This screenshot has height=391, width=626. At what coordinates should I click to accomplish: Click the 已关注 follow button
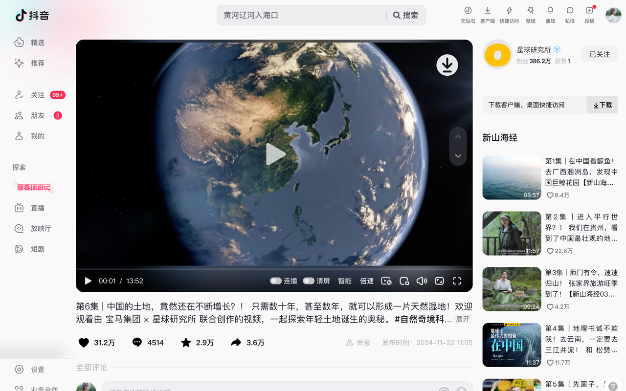(599, 54)
